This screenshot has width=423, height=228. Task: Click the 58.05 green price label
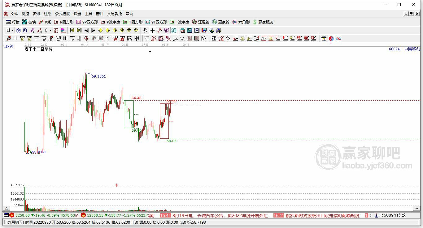(x=172, y=141)
